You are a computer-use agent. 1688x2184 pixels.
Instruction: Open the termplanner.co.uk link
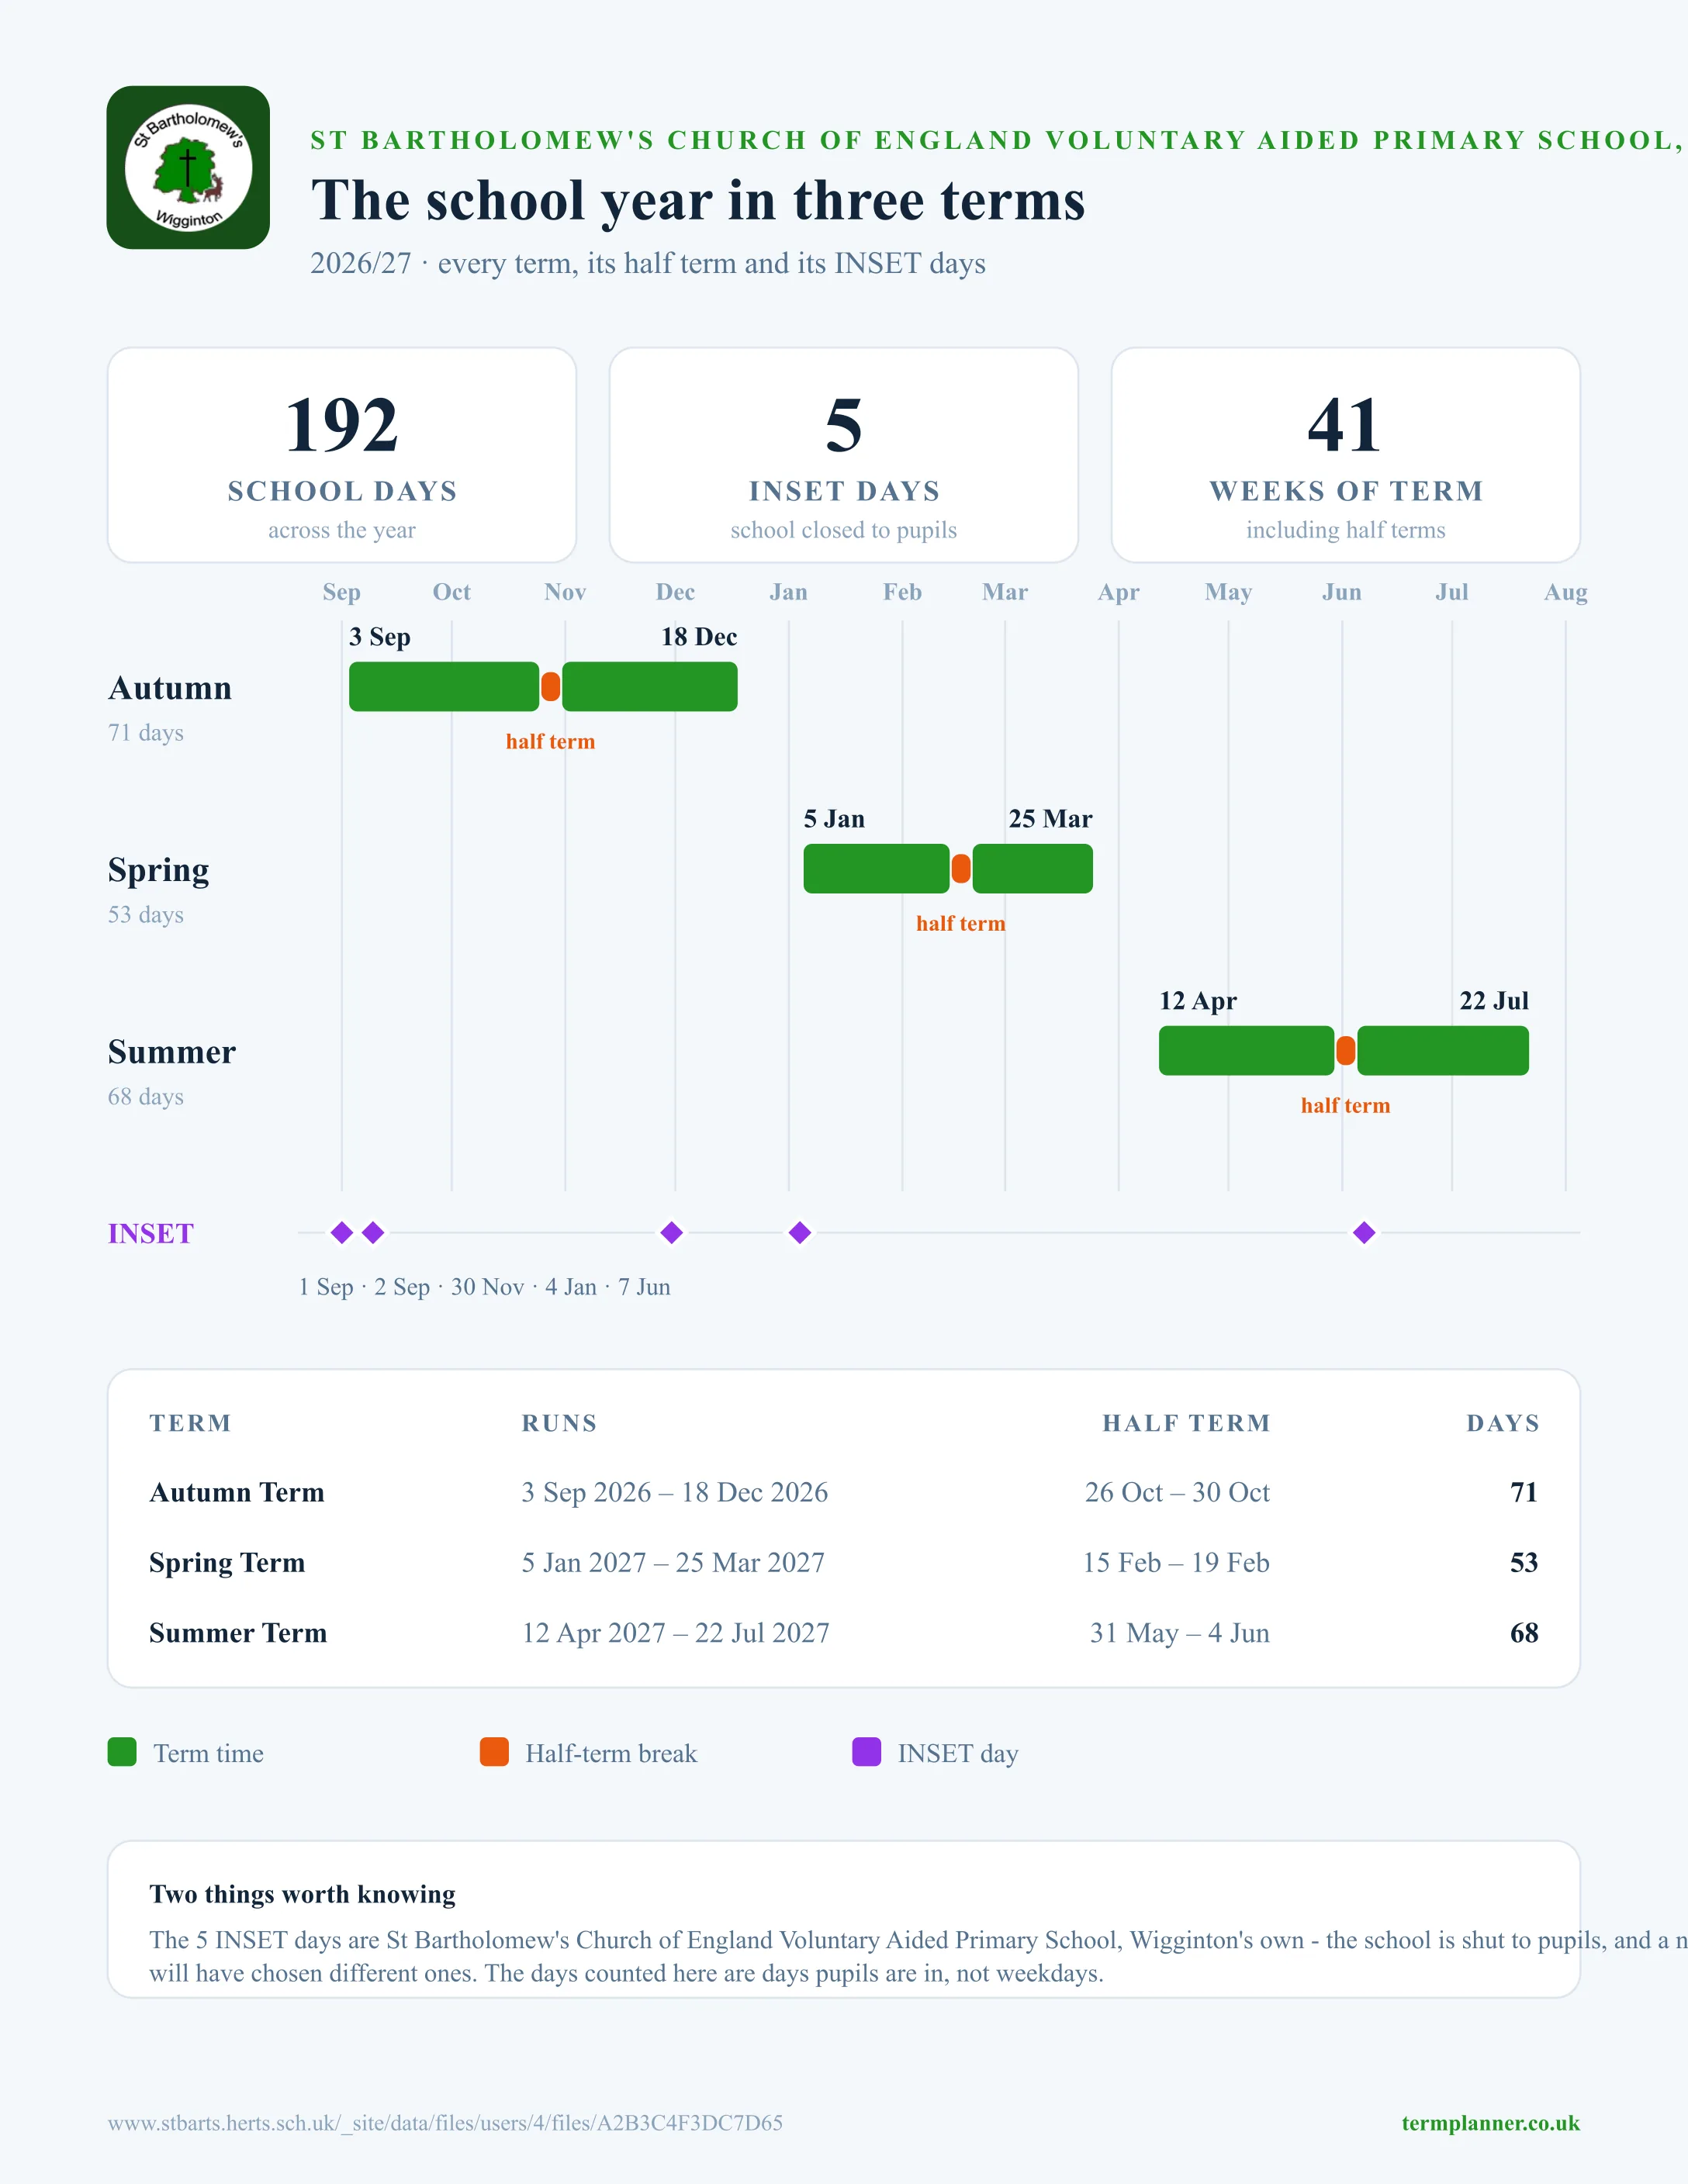pyautogui.click(x=1490, y=2123)
